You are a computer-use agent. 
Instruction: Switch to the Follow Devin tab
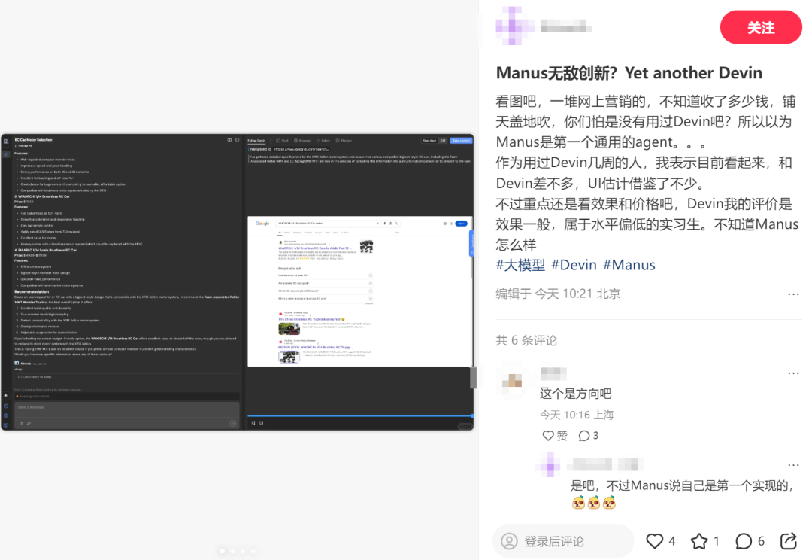click(x=256, y=140)
